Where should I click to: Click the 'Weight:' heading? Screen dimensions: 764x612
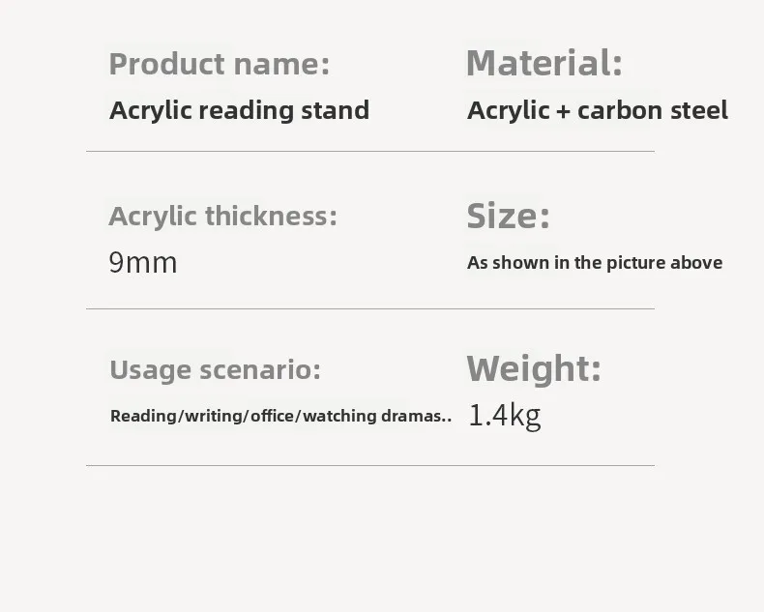pos(533,368)
